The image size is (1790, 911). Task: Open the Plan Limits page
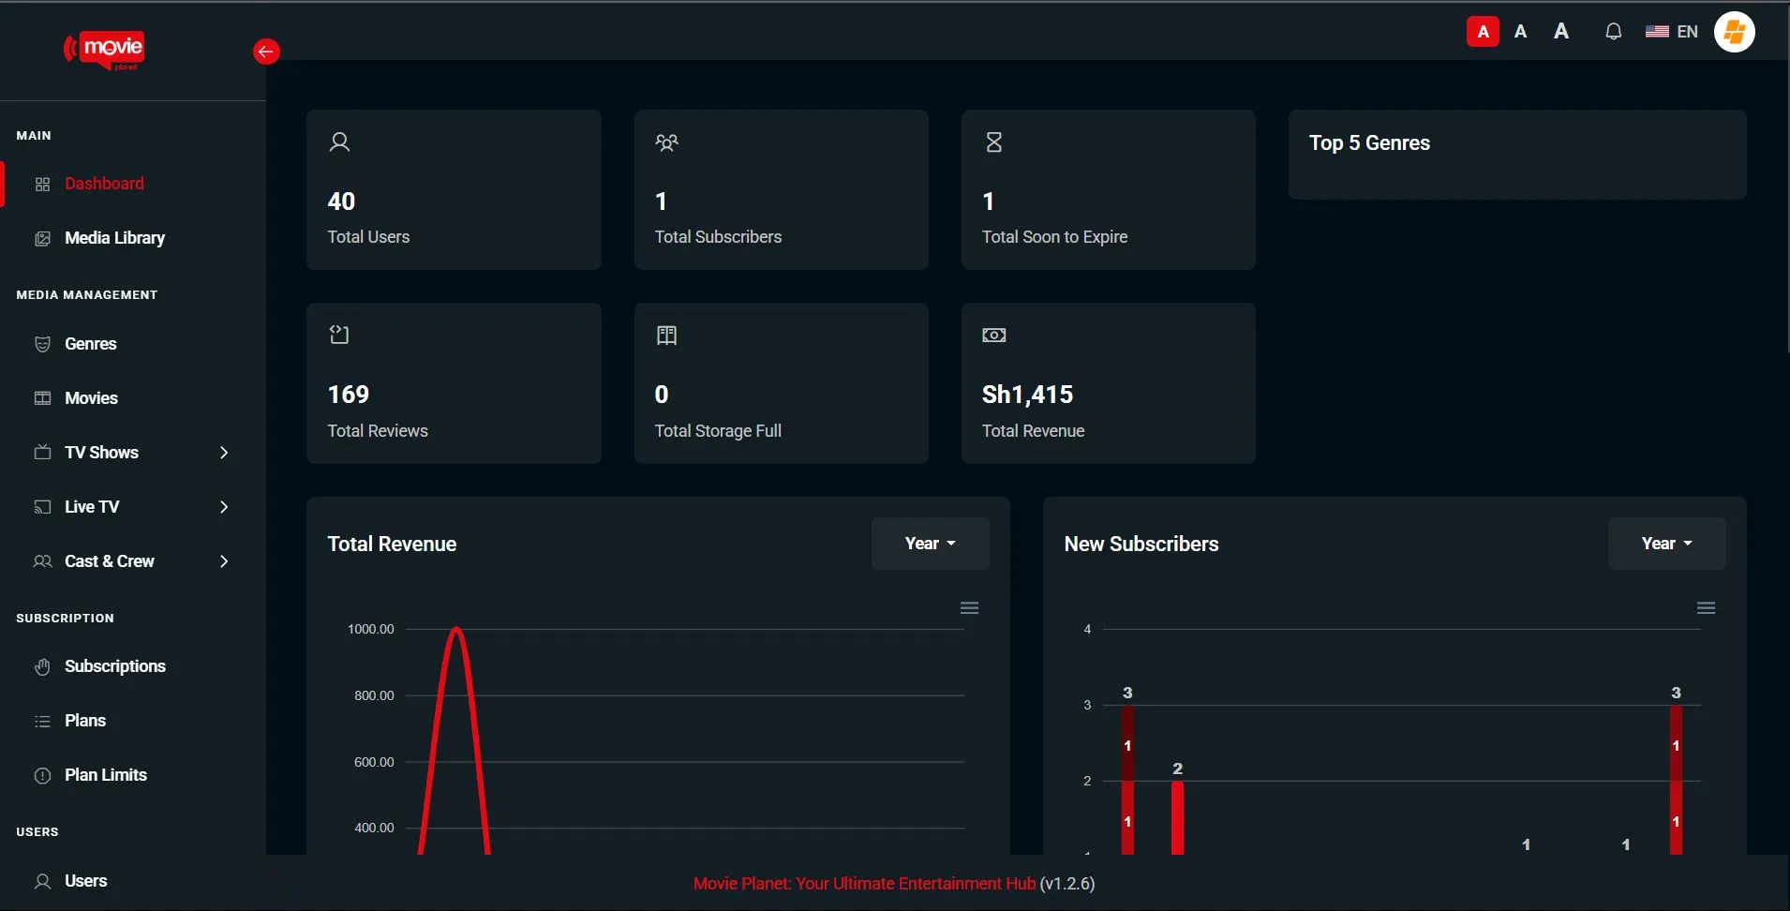(x=105, y=775)
